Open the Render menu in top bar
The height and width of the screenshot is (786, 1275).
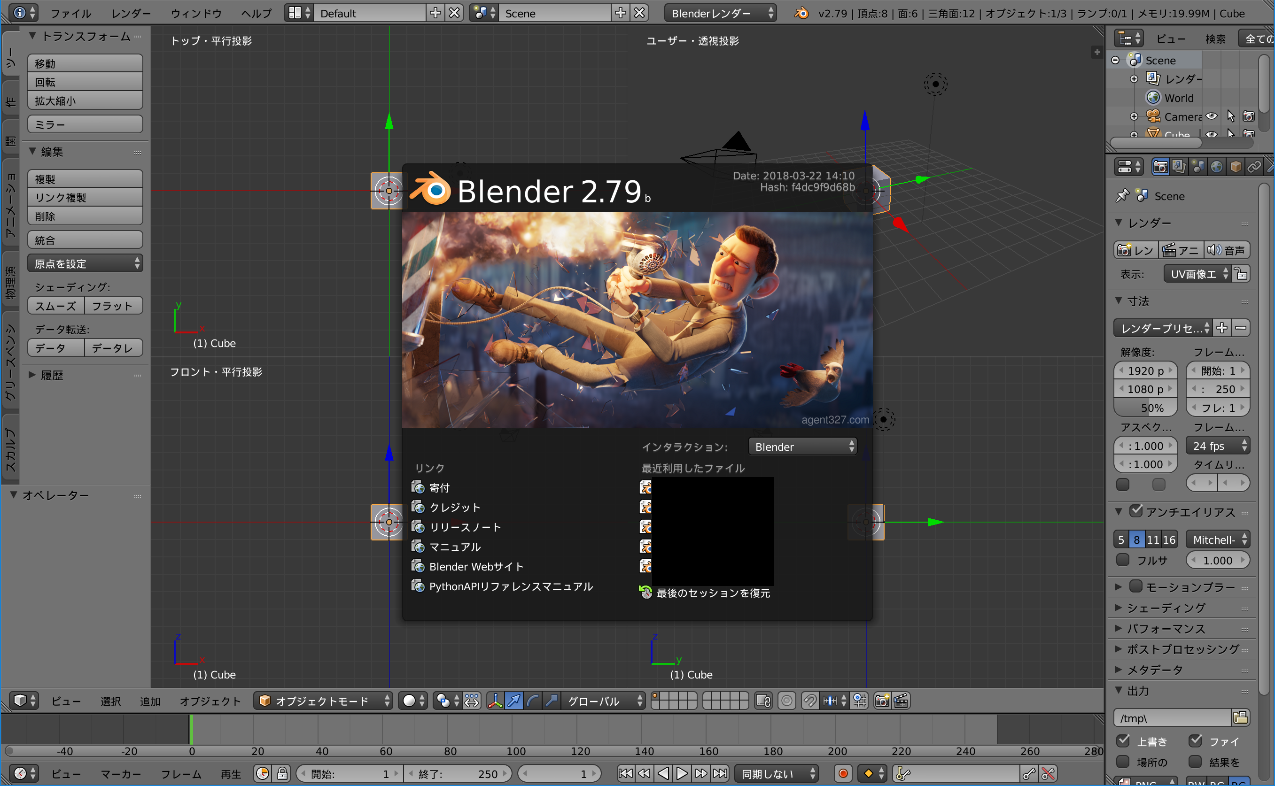(x=131, y=13)
